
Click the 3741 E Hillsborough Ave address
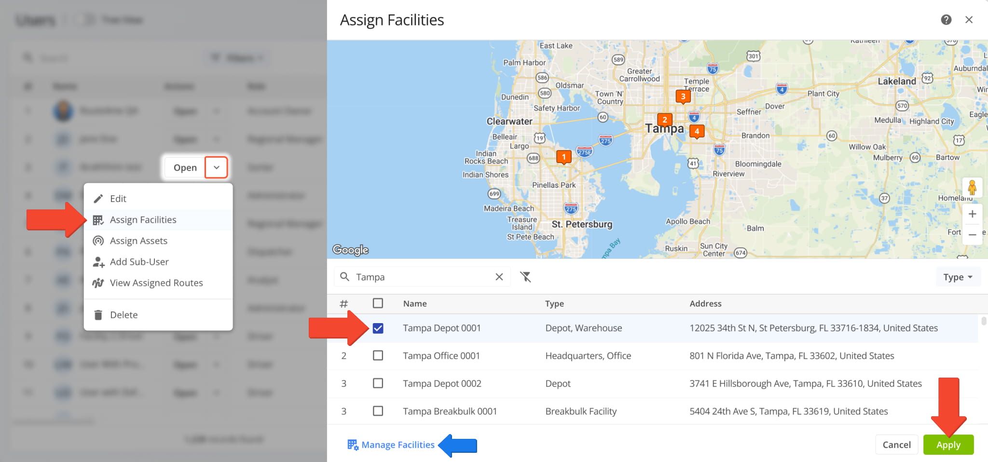[806, 383]
